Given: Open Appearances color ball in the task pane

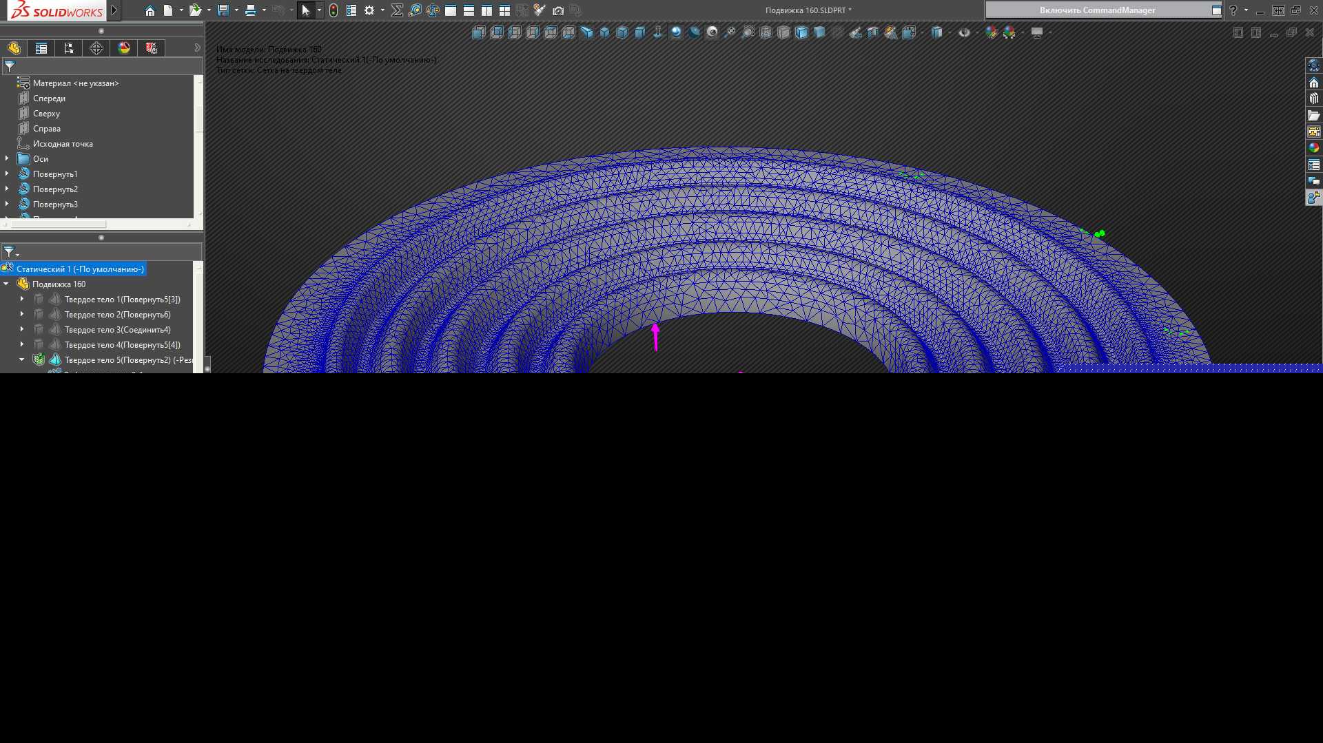Looking at the screenshot, I should point(1314,147).
